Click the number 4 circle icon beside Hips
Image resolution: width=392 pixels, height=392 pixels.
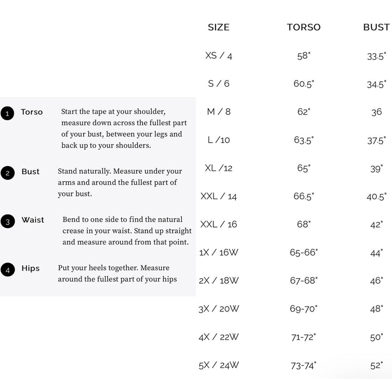(8, 269)
